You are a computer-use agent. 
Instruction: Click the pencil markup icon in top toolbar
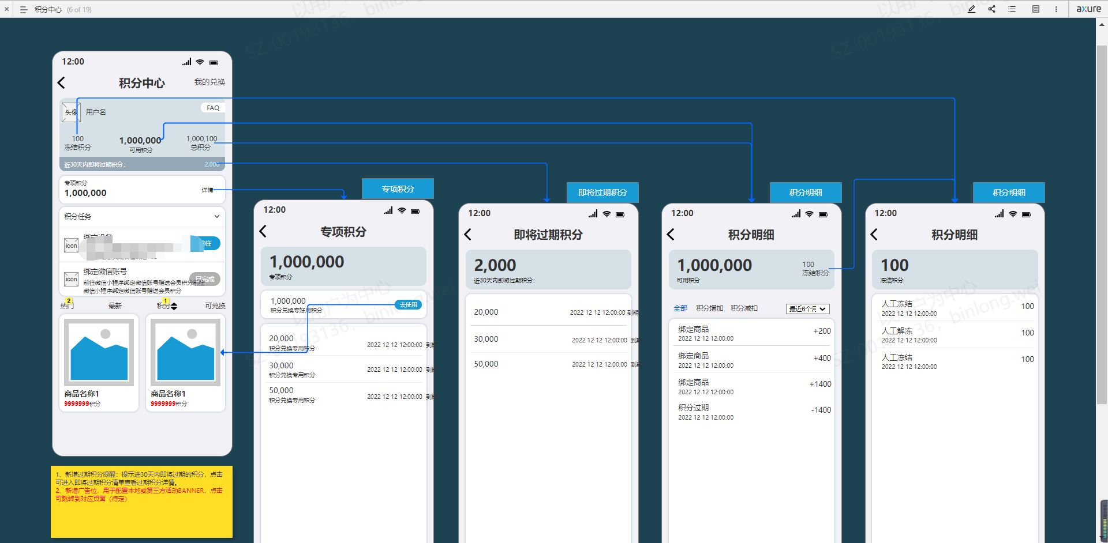[x=971, y=9]
